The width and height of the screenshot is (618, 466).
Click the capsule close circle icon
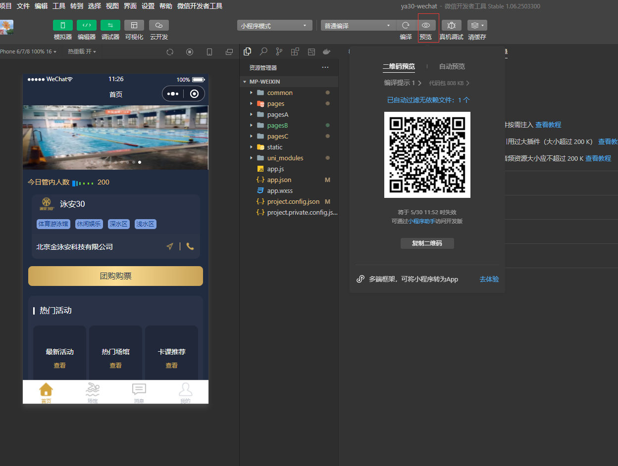194,93
